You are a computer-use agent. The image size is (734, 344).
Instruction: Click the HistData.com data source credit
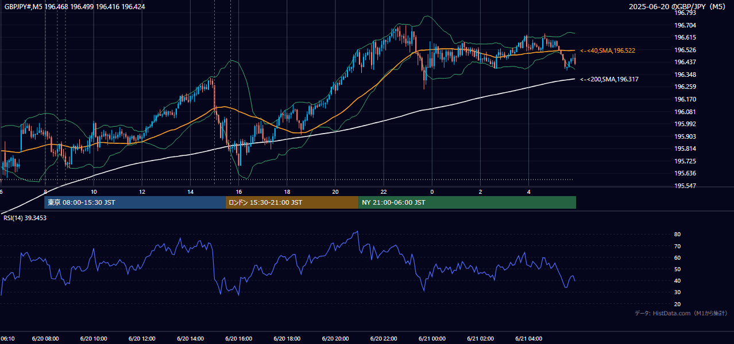click(681, 313)
